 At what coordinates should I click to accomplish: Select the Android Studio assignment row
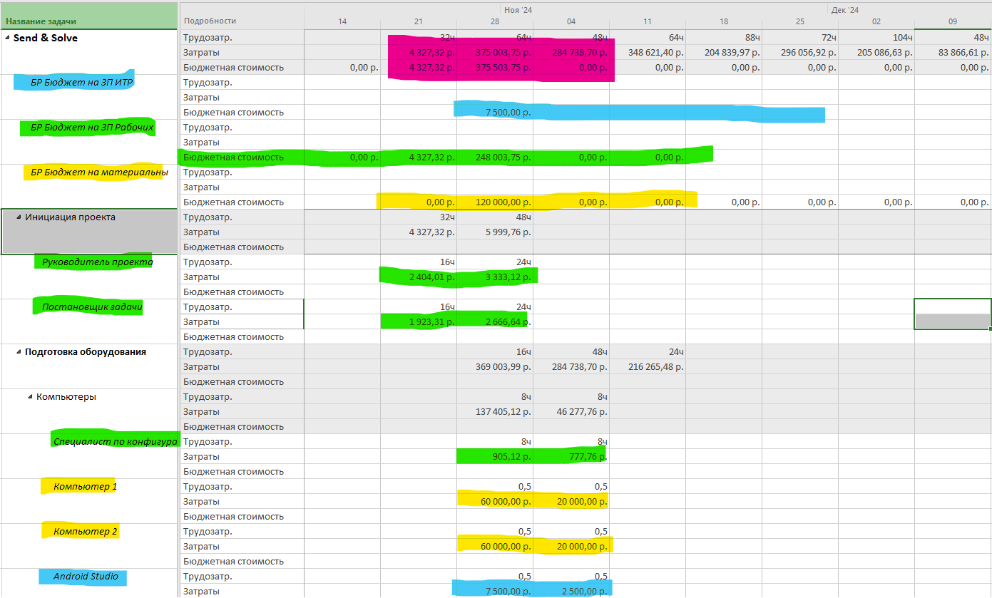[86, 577]
